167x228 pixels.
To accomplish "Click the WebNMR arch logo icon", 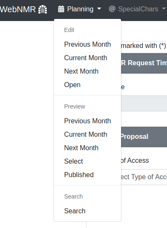I will pos(43,9).
